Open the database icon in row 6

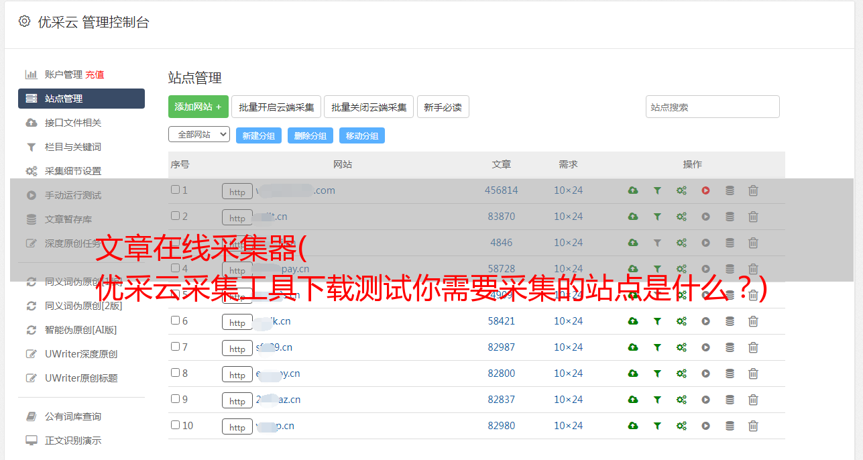pos(730,321)
